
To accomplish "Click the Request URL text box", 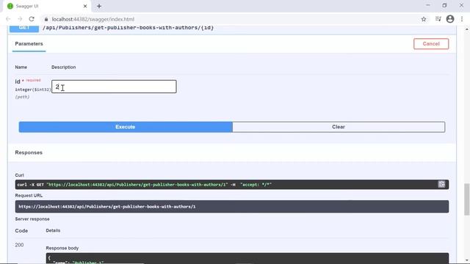I will (232, 207).
